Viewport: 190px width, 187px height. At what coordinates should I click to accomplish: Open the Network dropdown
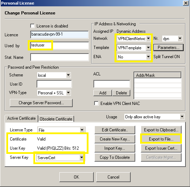click(134, 38)
